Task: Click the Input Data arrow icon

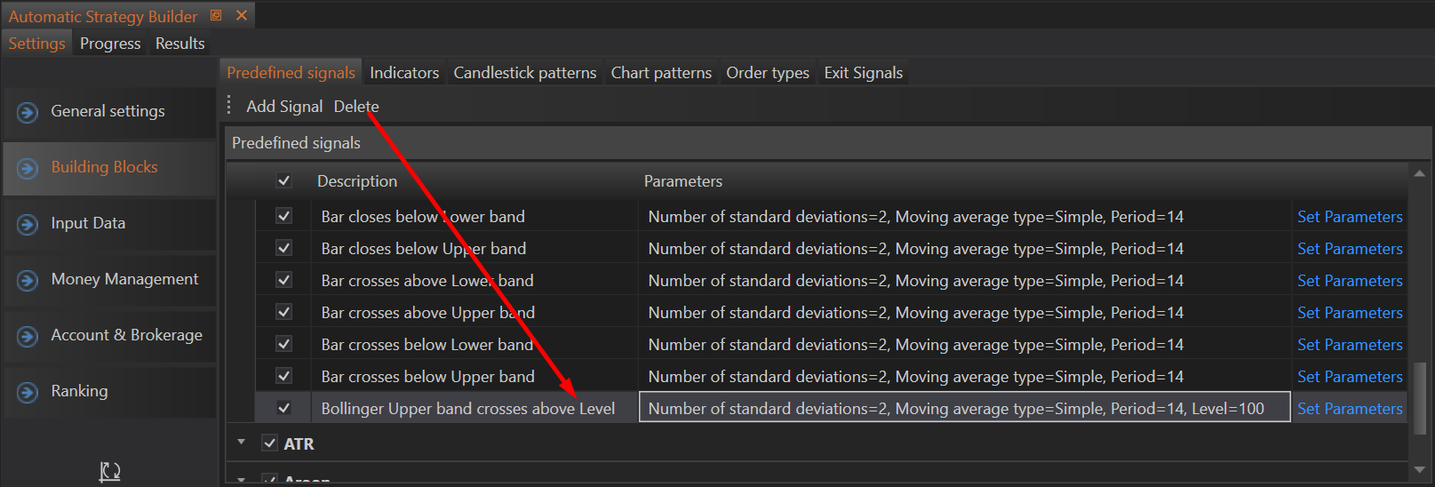Action: 28,224
